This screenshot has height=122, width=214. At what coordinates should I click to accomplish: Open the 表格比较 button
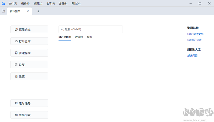[x=29, y=115]
